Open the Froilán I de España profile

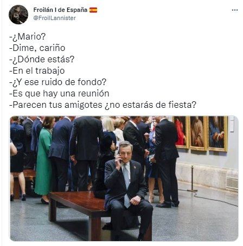pyautogui.click(x=60, y=10)
